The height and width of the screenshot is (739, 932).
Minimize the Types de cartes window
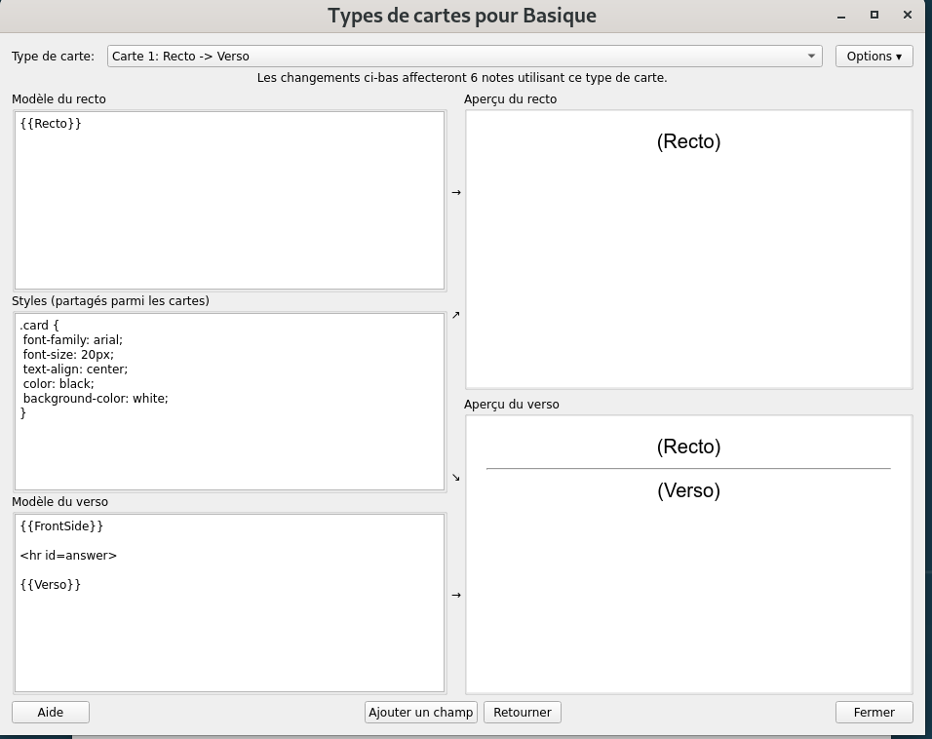click(x=840, y=15)
